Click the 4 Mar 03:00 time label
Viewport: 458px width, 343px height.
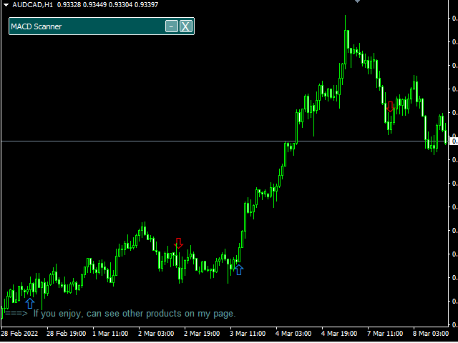[x=293, y=334]
